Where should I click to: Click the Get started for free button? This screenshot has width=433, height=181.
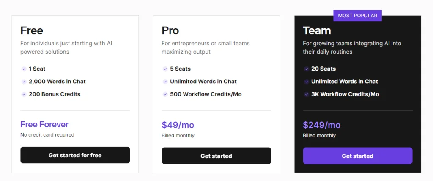click(75, 155)
